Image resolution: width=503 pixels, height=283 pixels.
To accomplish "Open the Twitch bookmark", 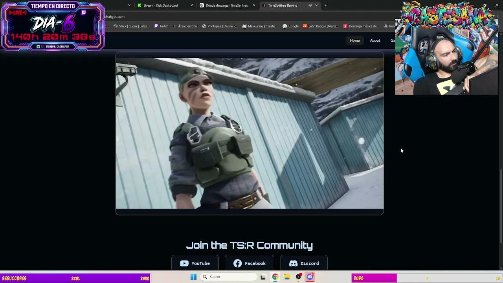I will point(161,26).
